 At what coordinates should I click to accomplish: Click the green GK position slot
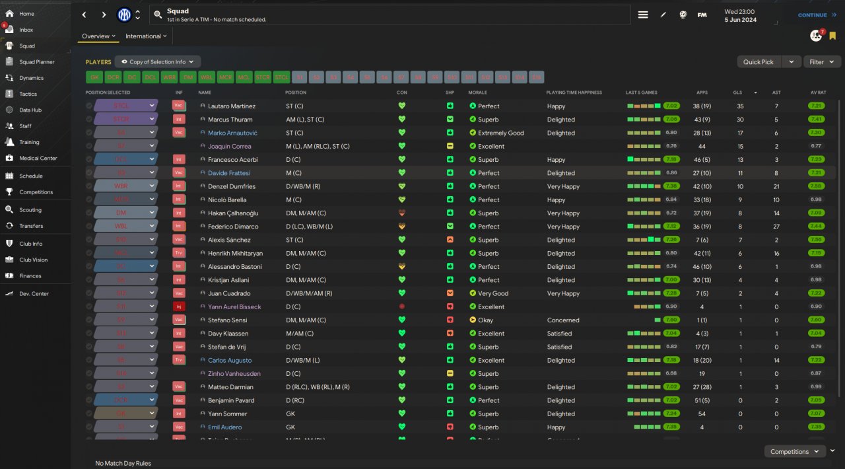pos(95,77)
